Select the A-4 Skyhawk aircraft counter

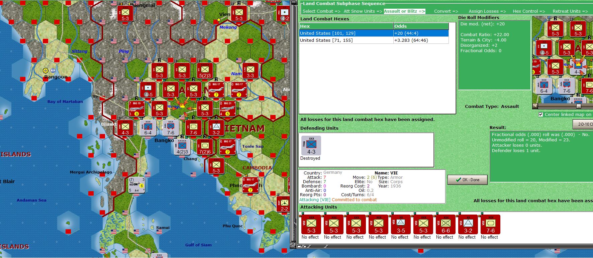[137, 185]
